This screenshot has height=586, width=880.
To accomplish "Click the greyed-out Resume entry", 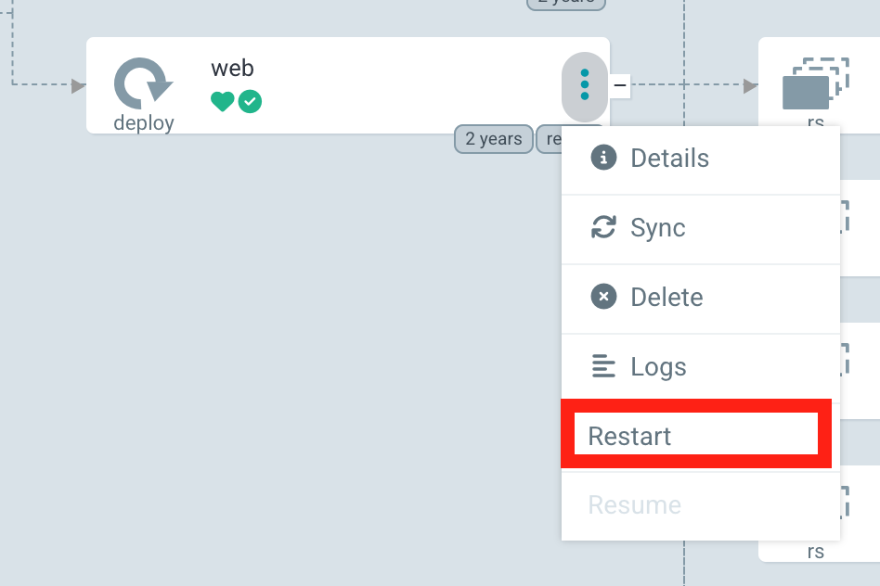I will [x=635, y=505].
